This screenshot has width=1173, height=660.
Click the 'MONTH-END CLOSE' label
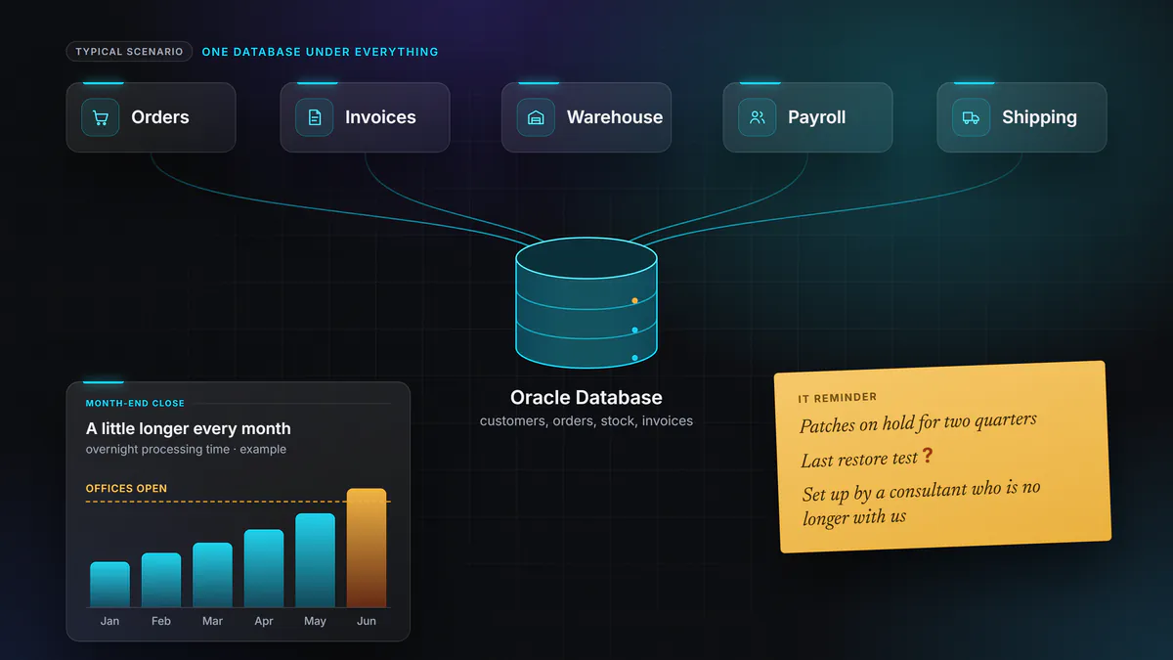click(135, 403)
